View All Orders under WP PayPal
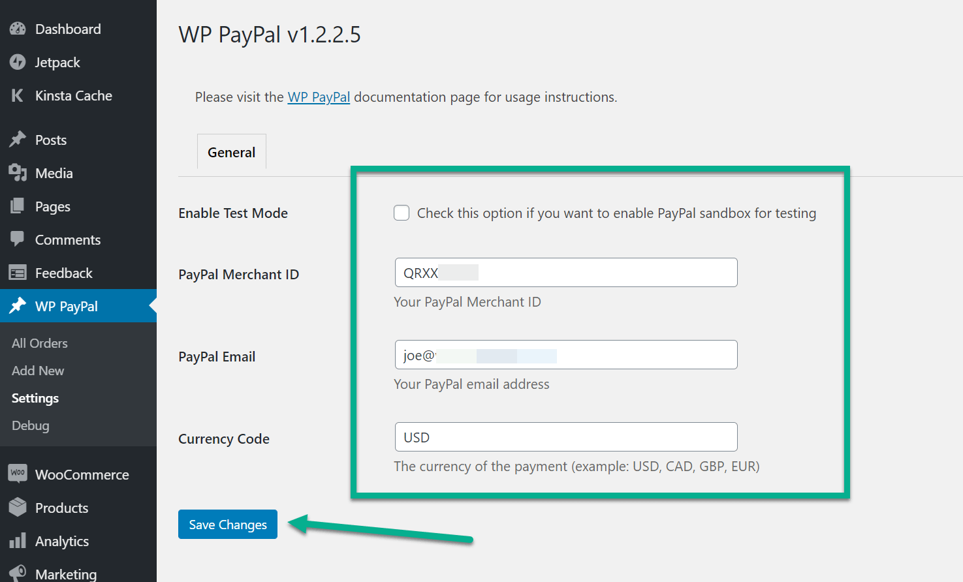 39,343
